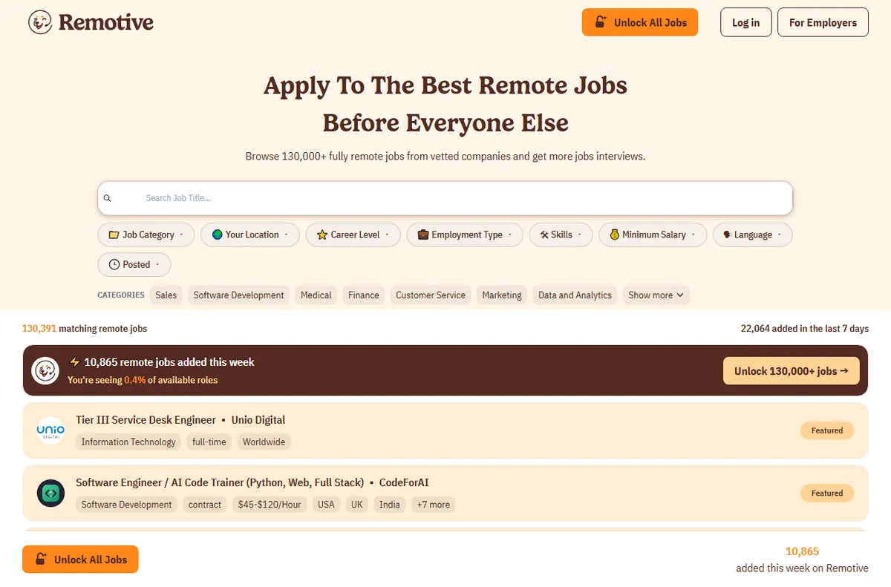The height and width of the screenshot is (587, 891).
Task: Click Featured badge on CodeForAI job
Action: [827, 493]
